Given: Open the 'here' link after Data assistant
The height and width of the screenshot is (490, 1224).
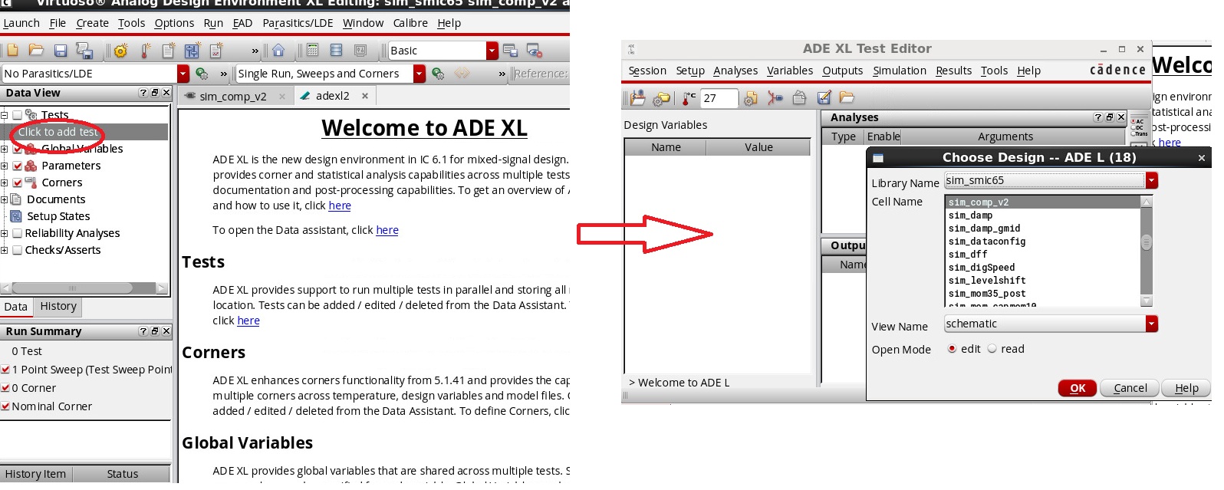Looking at the screenshot, I should click(387, 230).
